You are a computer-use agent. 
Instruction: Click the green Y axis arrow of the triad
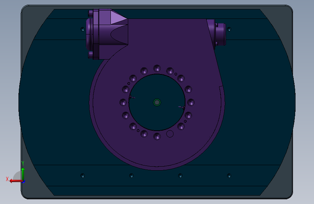[23, 174]
